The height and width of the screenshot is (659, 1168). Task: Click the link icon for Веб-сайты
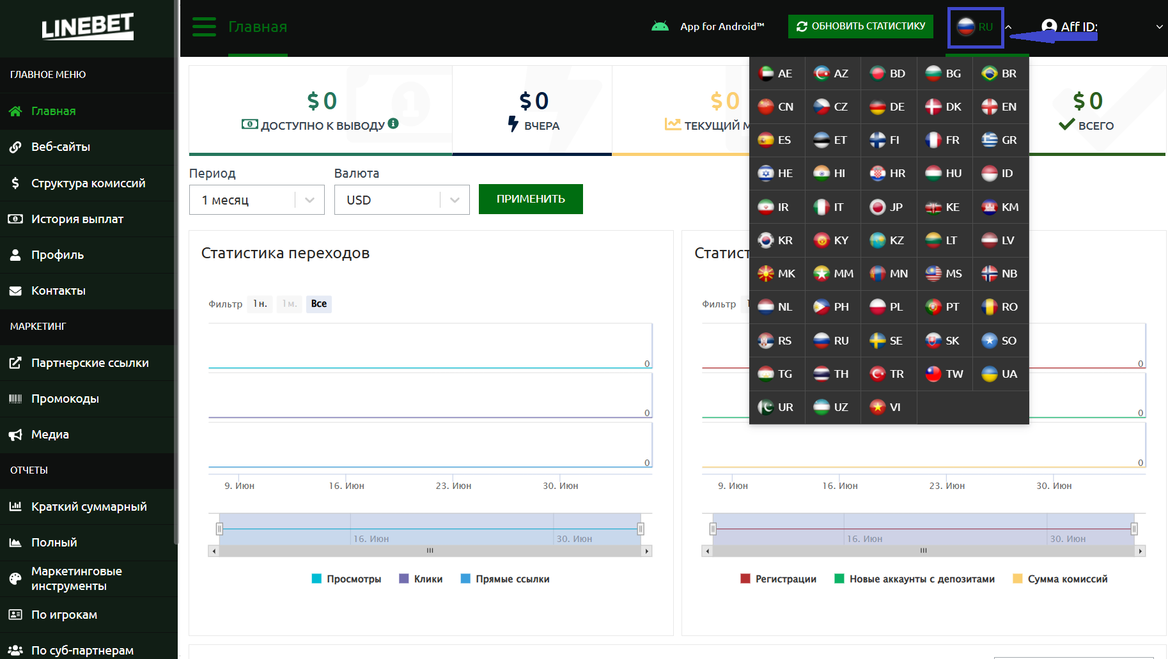click(15, 147)
